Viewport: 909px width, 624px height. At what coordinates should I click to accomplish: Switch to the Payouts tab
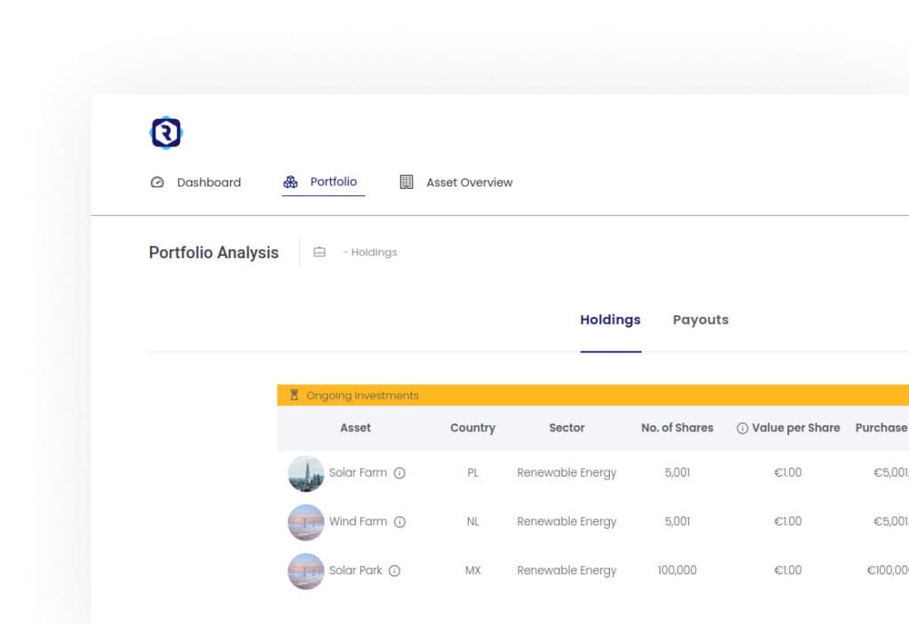pos(700,319)
